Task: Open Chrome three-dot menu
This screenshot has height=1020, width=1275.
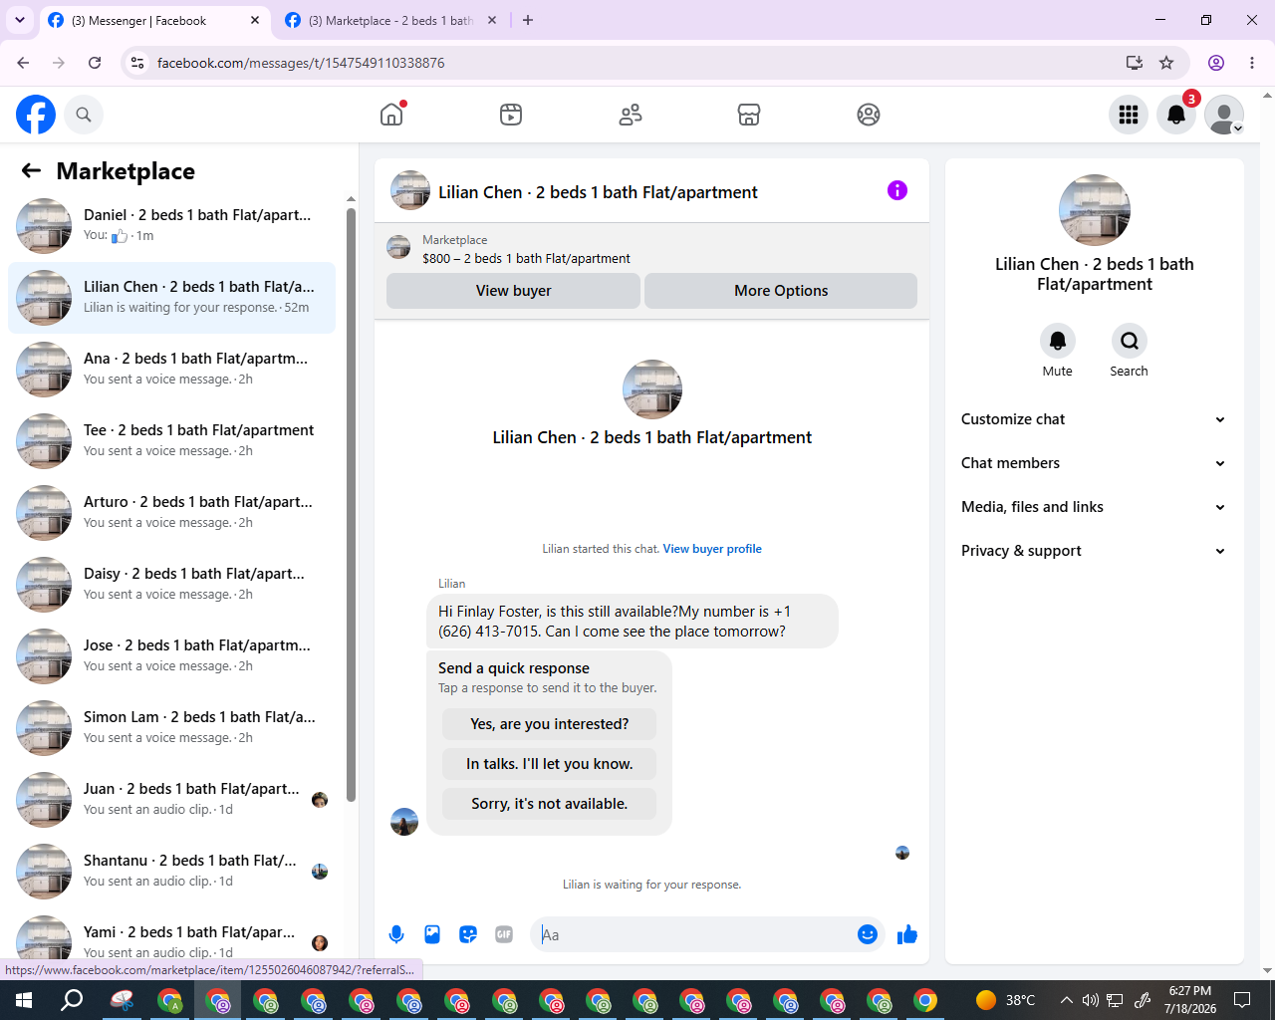Action: (1252, 63)
